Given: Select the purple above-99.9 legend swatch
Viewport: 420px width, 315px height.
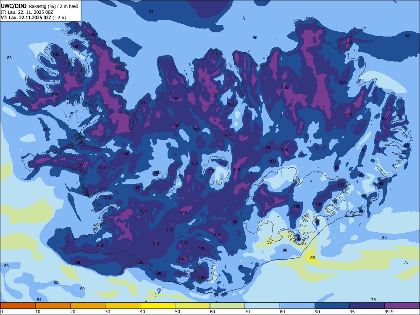Looking at the screenshot, I should pyautogui.click(x=402, y=306).
